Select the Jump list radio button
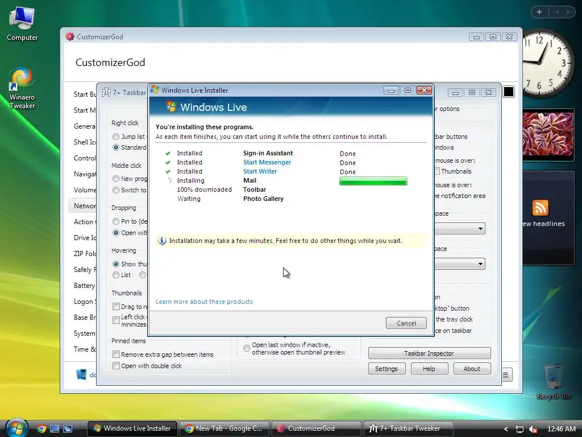This screenshot has height=437, width=582. point(116,137)
